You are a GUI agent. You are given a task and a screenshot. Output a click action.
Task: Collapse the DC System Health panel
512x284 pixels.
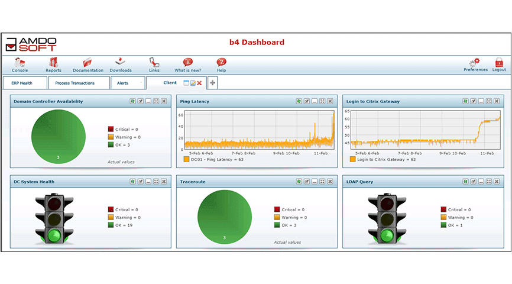click(148, 182)
